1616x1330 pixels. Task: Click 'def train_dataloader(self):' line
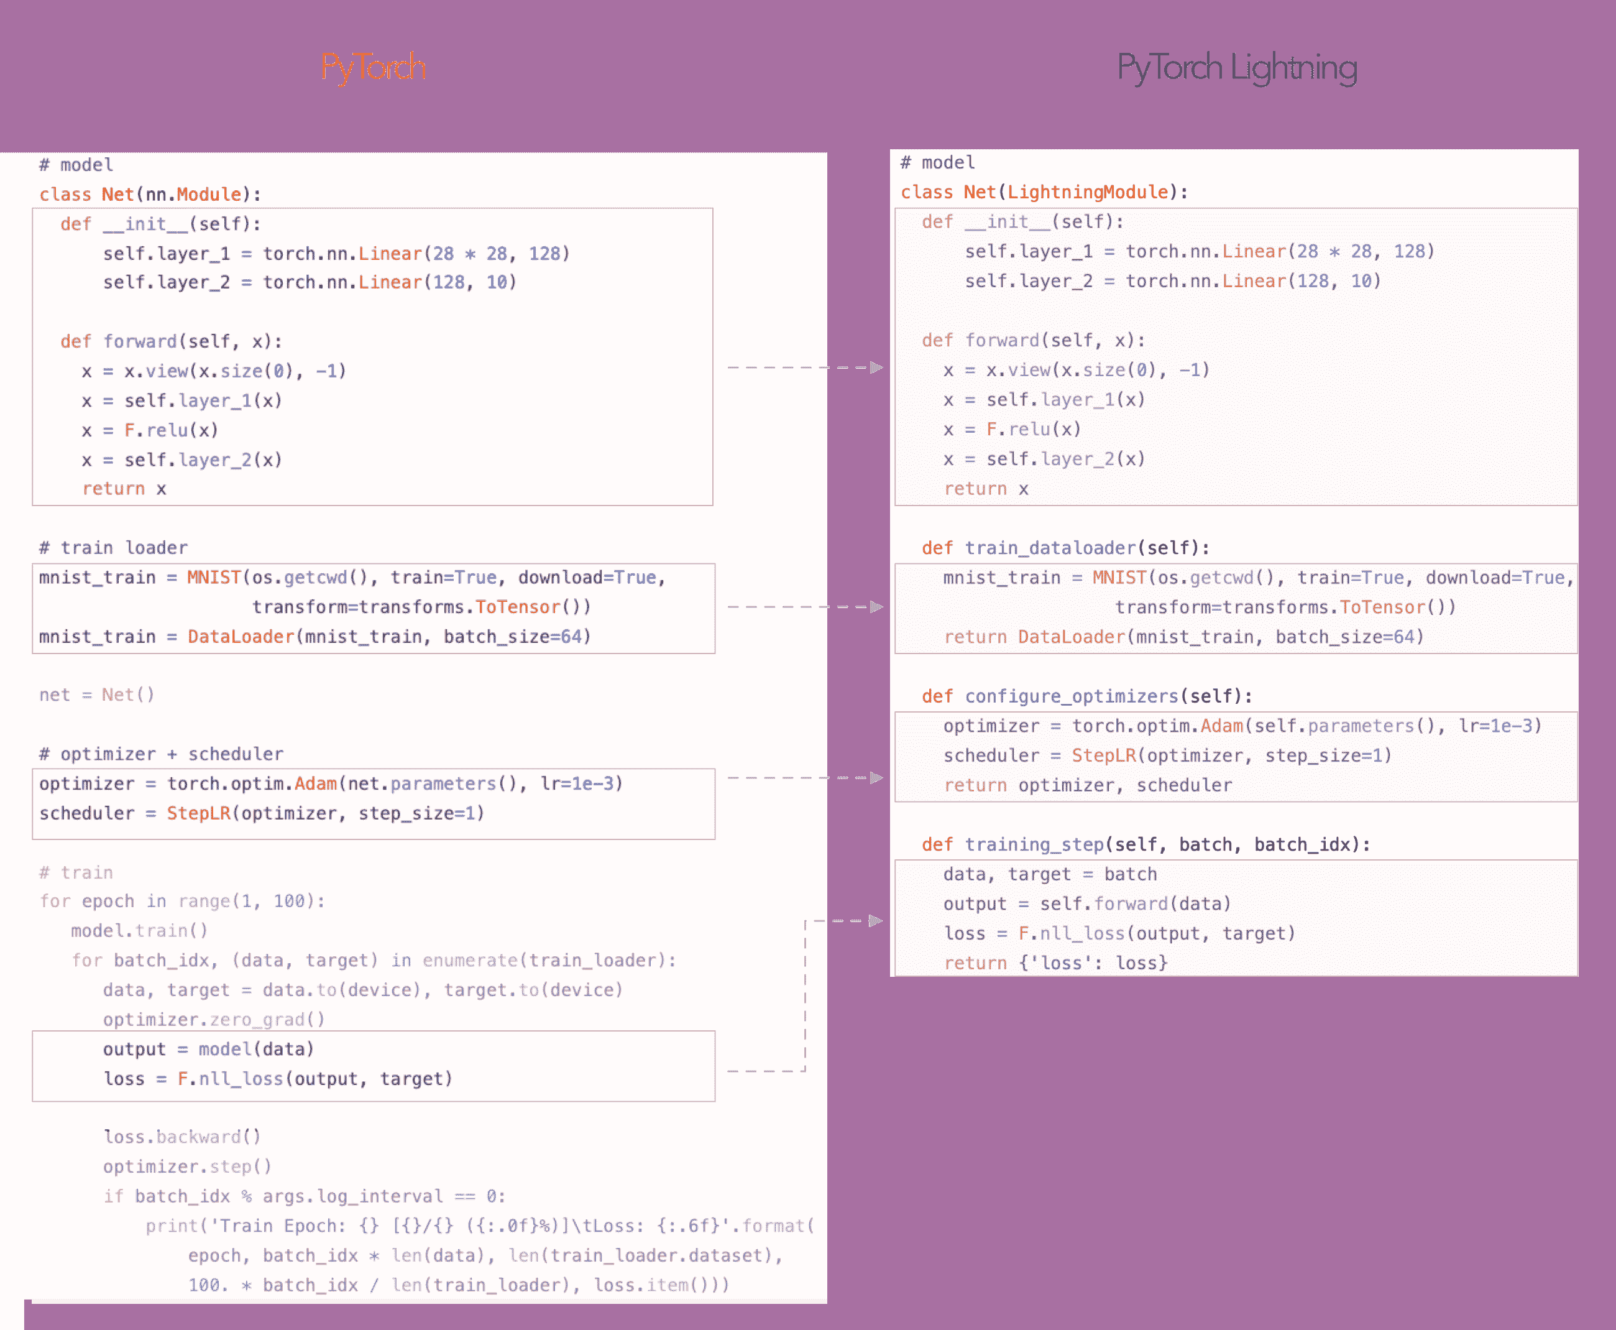point(1065,548)
